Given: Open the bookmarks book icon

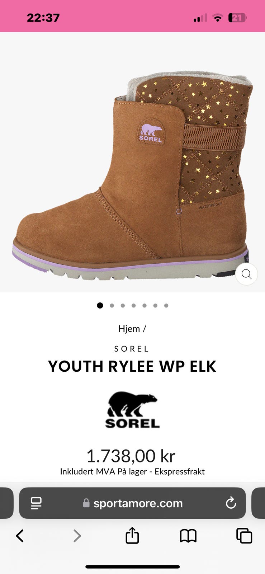Looking at the screenshot, I should 188,536.
